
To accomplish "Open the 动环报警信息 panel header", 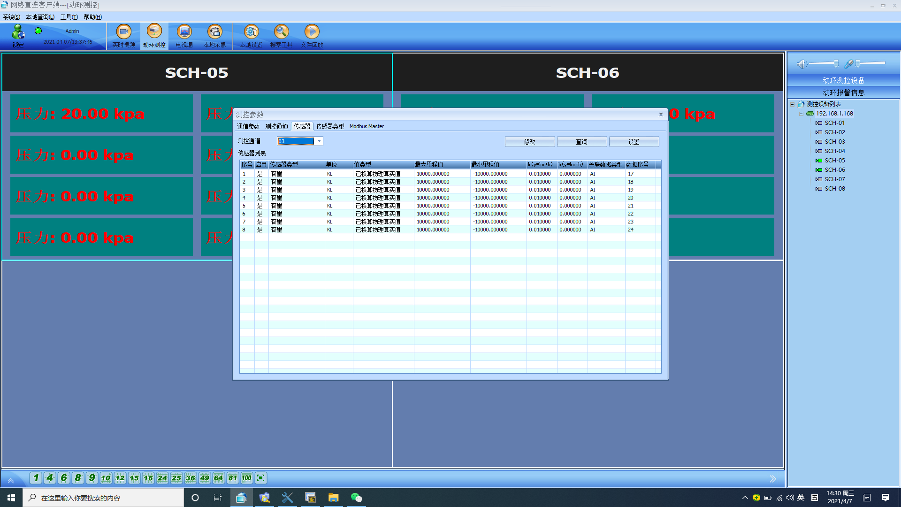I will click(x=843, y=92).
